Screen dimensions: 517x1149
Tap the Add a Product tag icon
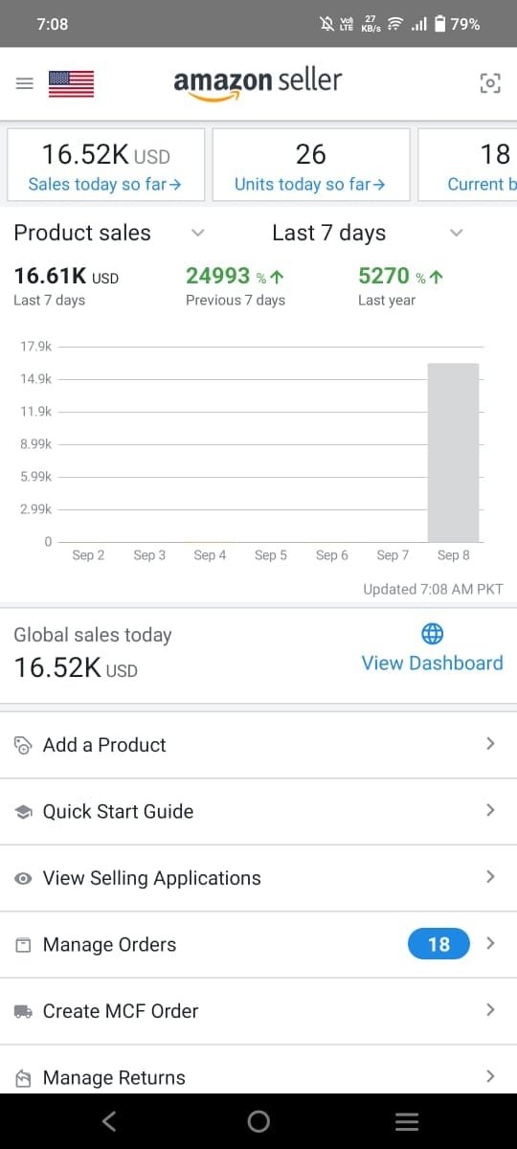click(x=24, y=745)
